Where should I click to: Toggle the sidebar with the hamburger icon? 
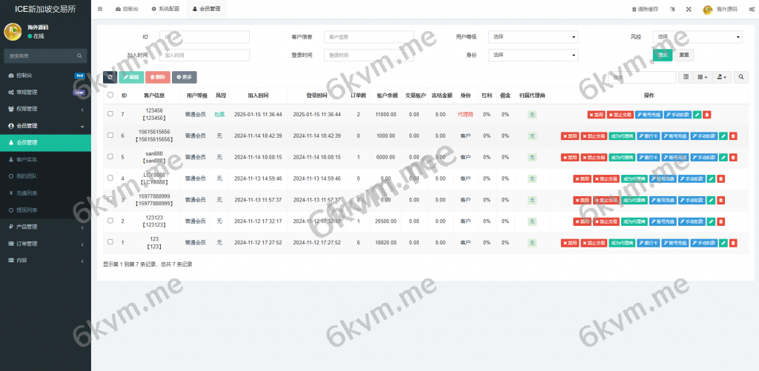coord(100,9)
